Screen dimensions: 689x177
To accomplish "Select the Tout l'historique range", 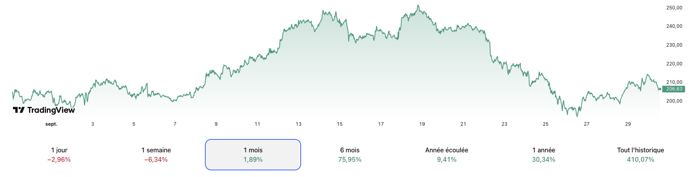I will (x=640, y=155).
